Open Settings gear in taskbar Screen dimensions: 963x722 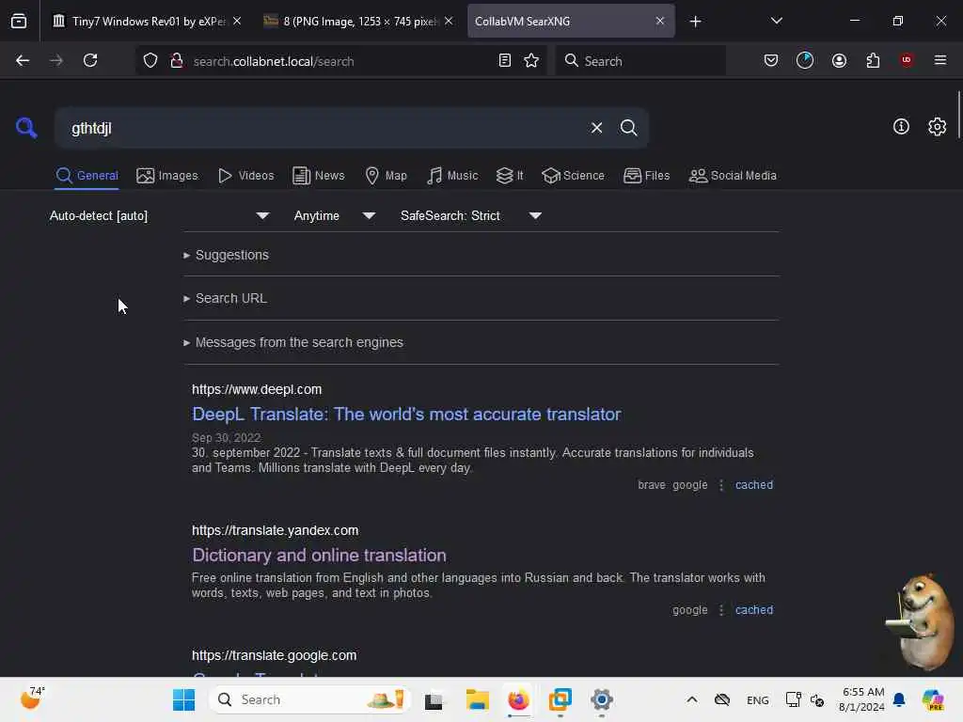click(x=601, y=699)
